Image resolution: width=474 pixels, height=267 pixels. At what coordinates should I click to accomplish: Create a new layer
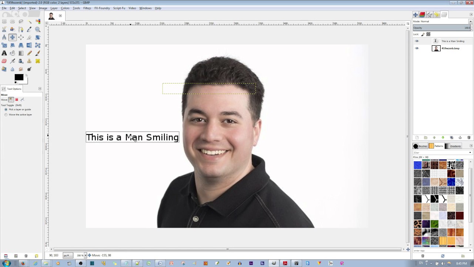[x=417, y=138]
